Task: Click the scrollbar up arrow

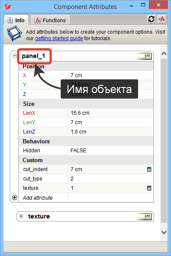Action: [164, 54]
